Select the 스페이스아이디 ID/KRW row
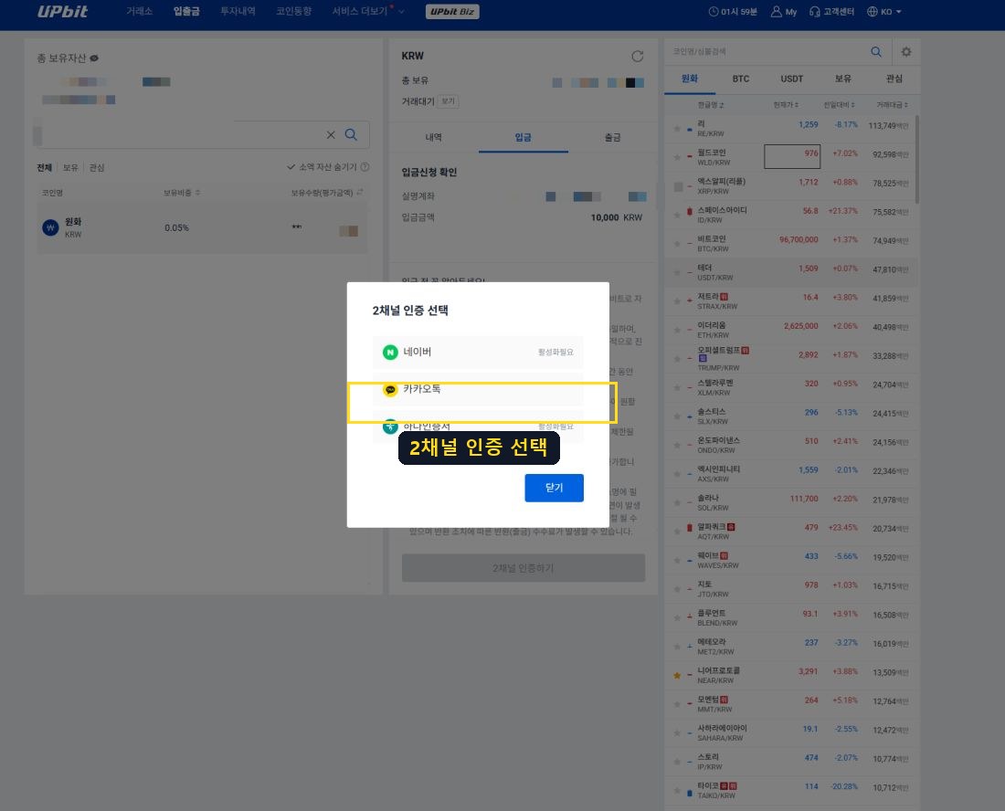Screen dimensions: 1005x811 pos(791,215)
